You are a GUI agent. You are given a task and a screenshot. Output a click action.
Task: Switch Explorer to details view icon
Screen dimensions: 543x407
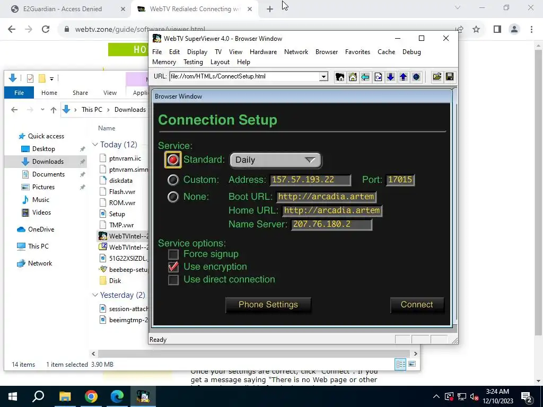click(x=401, y=364)
